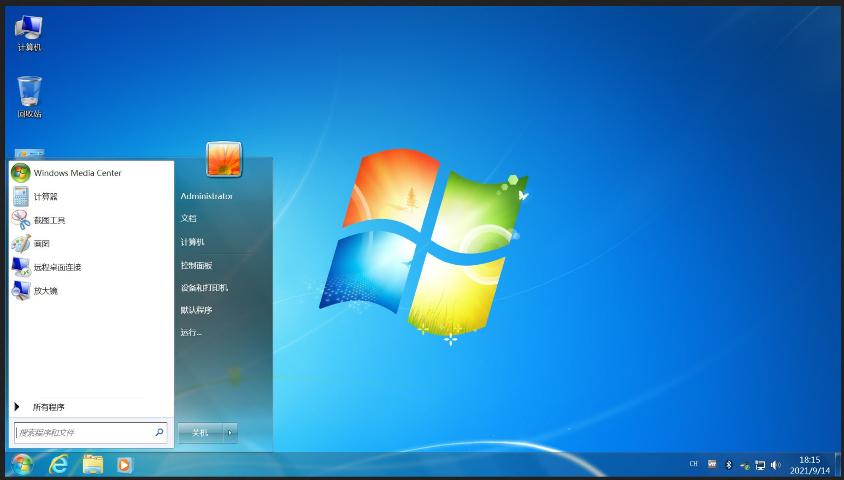The height and width of the screenshot is (480, 844).
Task: Open 控制面板 control panel
Action: (x=196, y=265)
